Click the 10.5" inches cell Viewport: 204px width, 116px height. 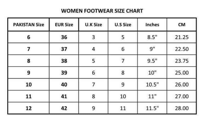152,85
